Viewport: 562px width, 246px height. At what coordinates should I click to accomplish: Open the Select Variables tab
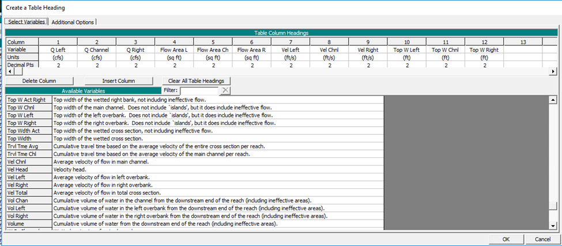point(27,22)
